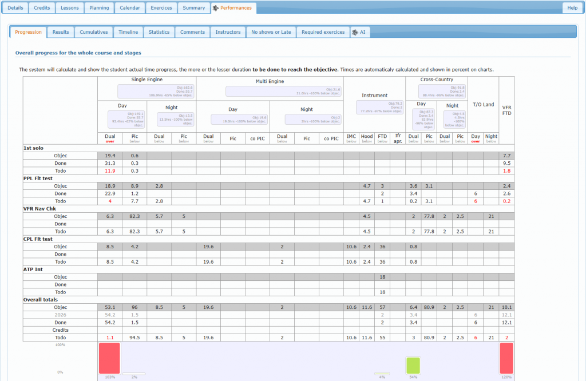Screen dimensions: 586x381
Task: Click the red 1.8 VFR FTD Todo value
Action: 507,170
